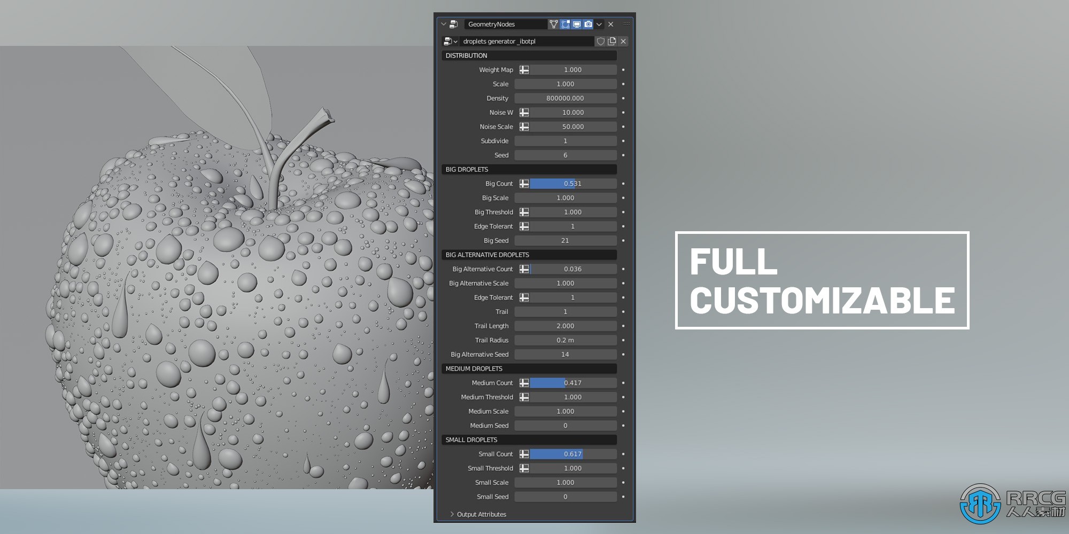This screenshot has width=1069, height=534.
Task: Animate the Density property dot
Action: (x=623, y=98)
